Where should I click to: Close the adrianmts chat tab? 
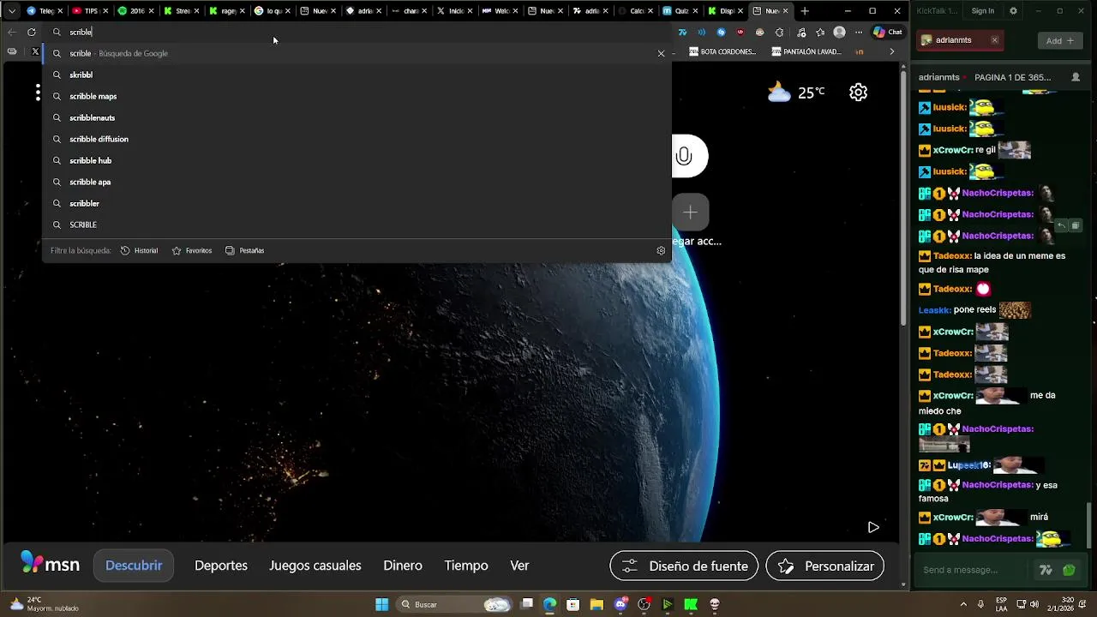pyautogui.click(x=994, y=40)
